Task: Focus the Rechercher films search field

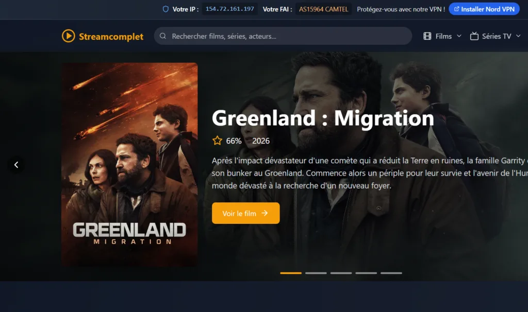Action: [x=283, y=36]
